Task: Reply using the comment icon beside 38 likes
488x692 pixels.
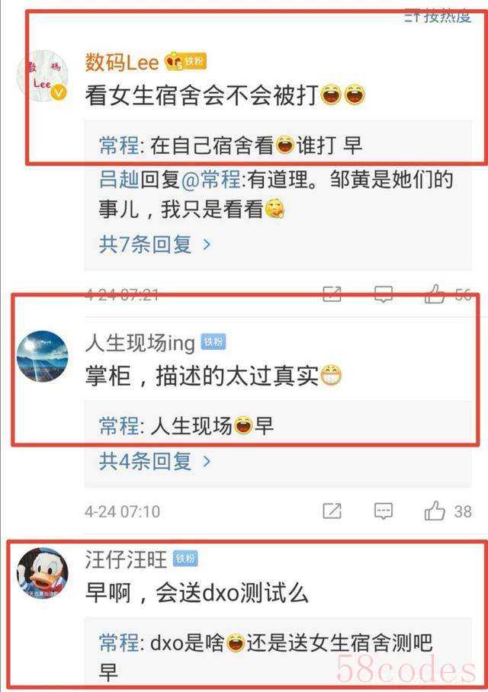Action: click(384, 511)
